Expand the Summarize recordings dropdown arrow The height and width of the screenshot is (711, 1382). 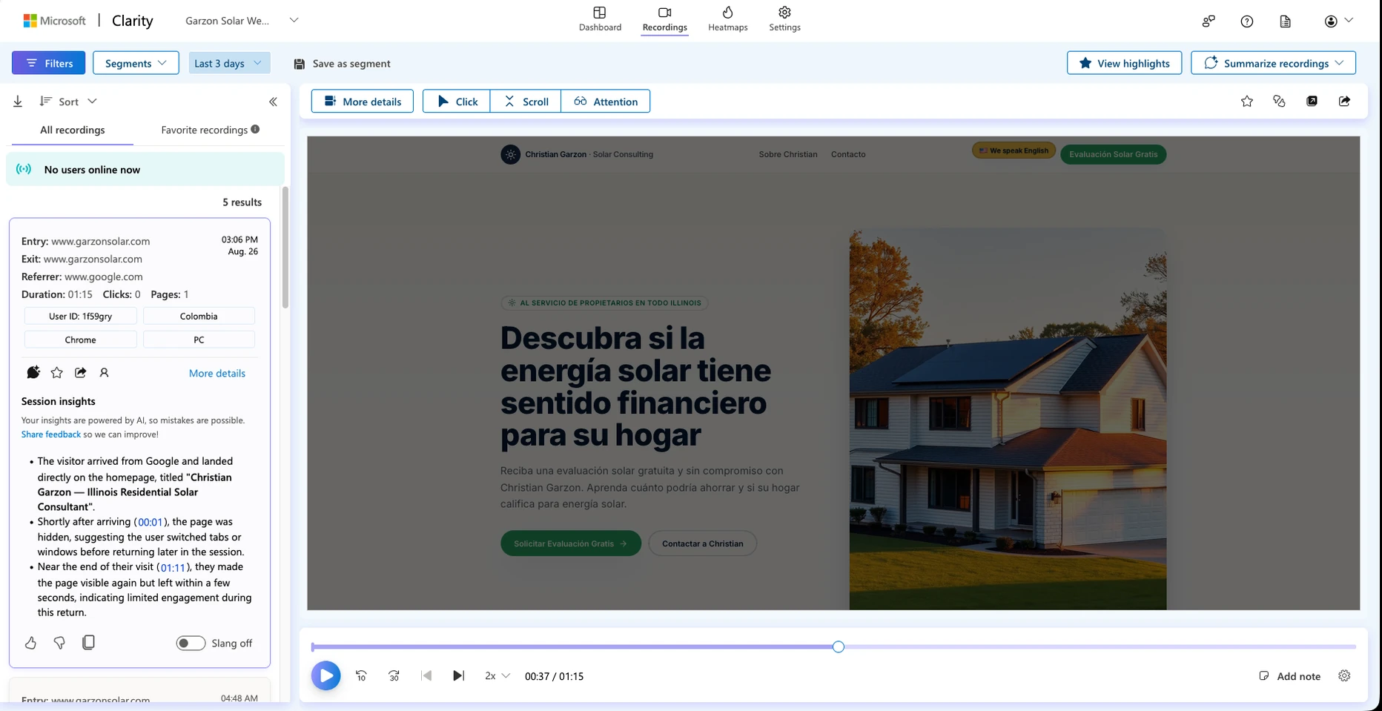(1339, 63)
